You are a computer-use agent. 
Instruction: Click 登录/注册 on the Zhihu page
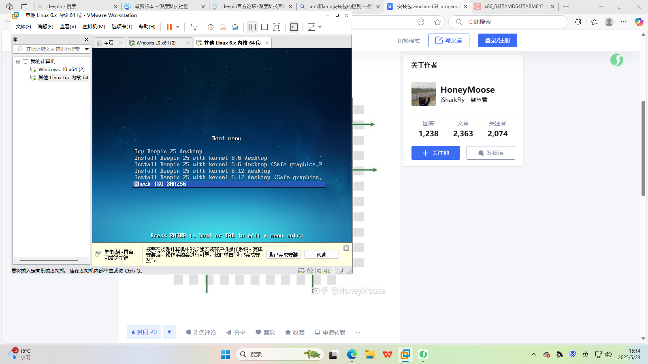497,40
